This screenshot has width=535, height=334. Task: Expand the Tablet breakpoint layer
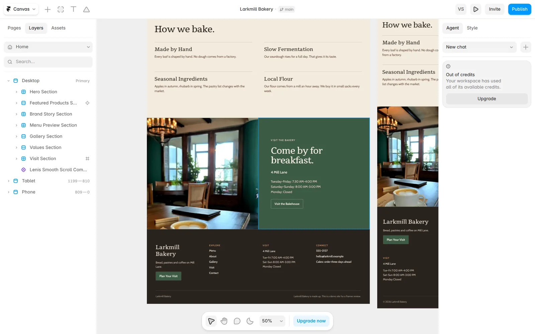tap(8, 181)
